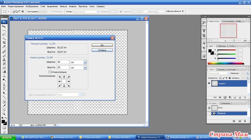Open the Редактирование menu
This screenshot has height=140, width=251.
pos(16,7)
